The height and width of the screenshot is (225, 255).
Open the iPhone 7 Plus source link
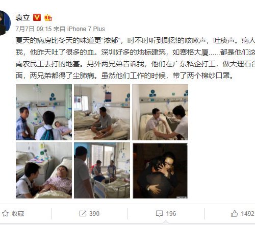tap(86, 29)
